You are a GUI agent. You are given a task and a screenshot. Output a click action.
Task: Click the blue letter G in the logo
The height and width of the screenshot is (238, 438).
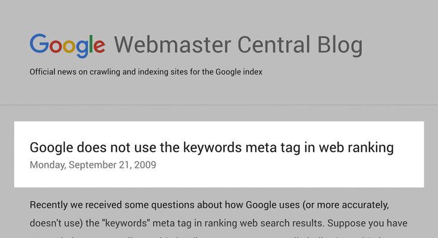tap(39, 43)
